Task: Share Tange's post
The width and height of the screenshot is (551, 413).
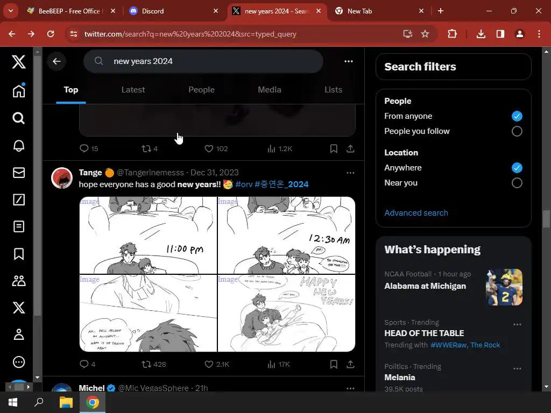Action: (350, 364)
